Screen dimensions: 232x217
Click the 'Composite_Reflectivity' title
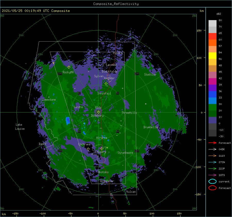click(x=116, y=4)
